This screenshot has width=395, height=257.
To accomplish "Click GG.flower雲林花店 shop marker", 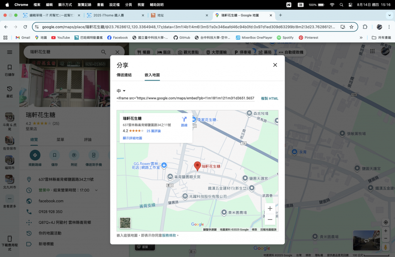I will point(164,165).
